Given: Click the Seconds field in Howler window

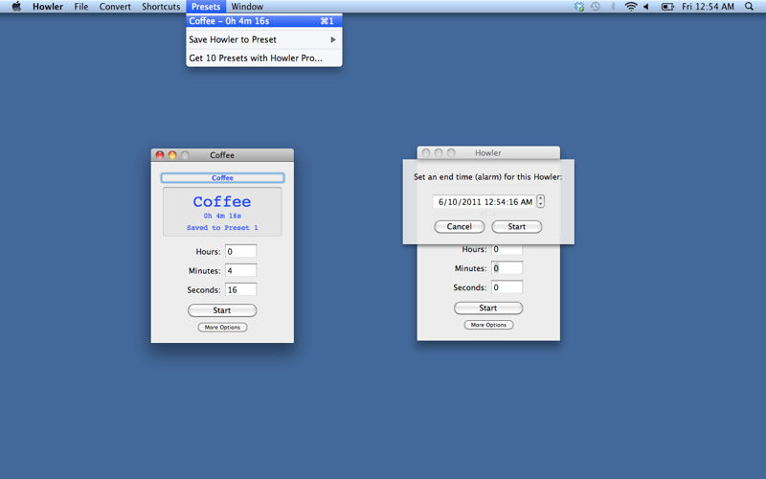Looking at the screenshot, I should [507, 286].
